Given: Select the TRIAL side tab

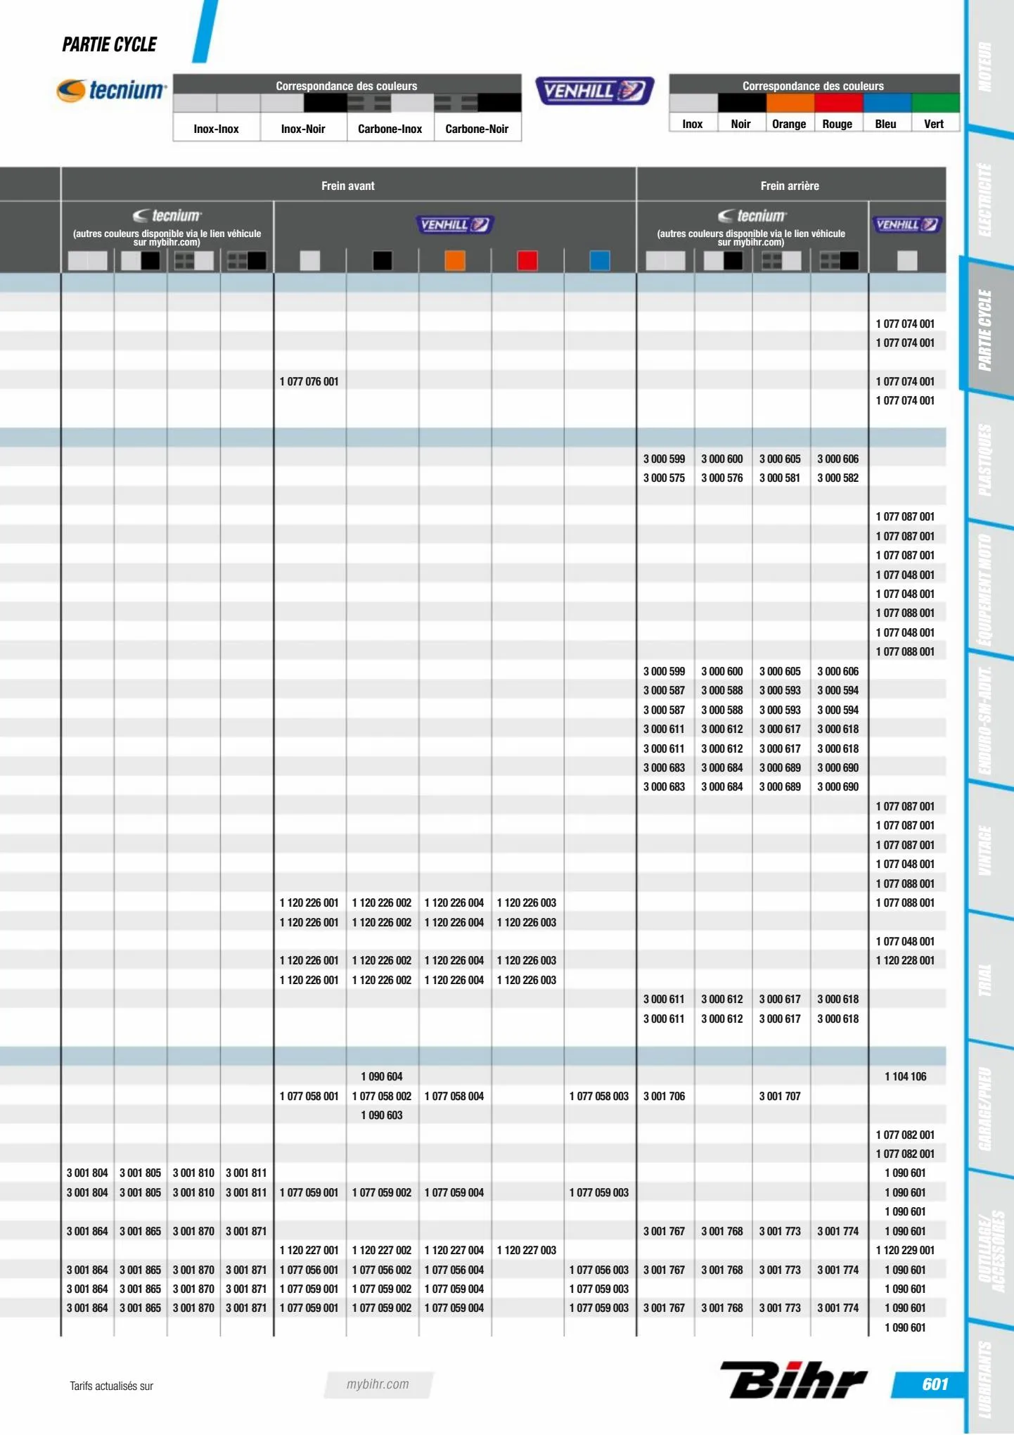Looking at the screenshot, I should (x=986, y=980).
